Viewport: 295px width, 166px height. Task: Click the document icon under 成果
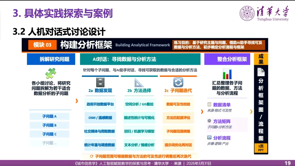coord(261,72)
